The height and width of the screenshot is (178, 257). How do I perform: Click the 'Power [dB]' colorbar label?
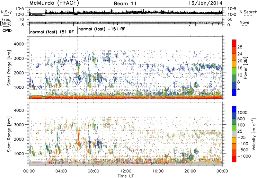coord(245,68)
